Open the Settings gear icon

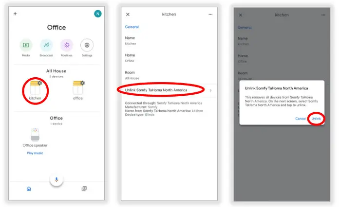click(87, 45)
